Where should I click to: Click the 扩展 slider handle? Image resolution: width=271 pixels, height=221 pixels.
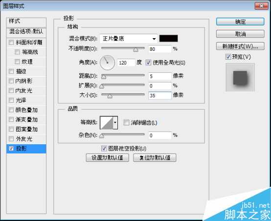coord(102,87)
